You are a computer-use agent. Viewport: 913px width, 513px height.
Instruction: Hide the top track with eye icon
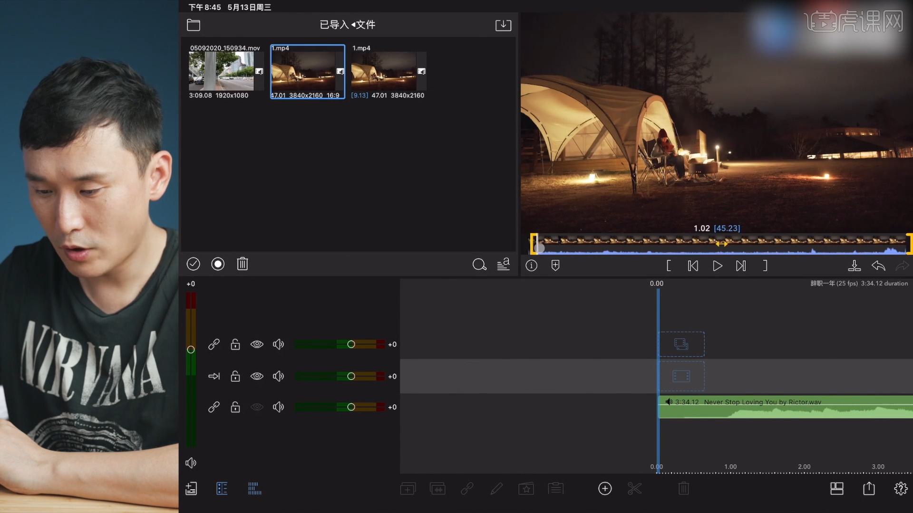257,344
